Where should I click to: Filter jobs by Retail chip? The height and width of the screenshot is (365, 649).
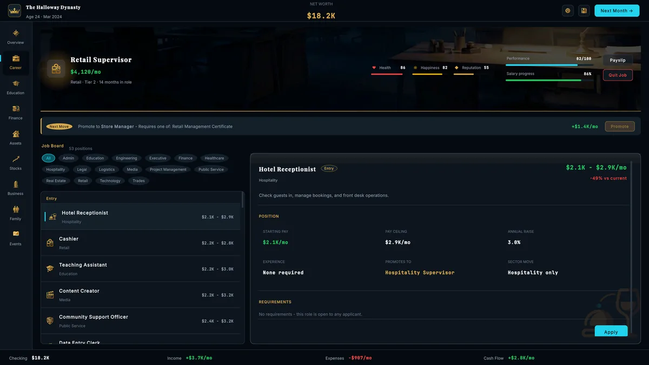click(x=83, y=181)
